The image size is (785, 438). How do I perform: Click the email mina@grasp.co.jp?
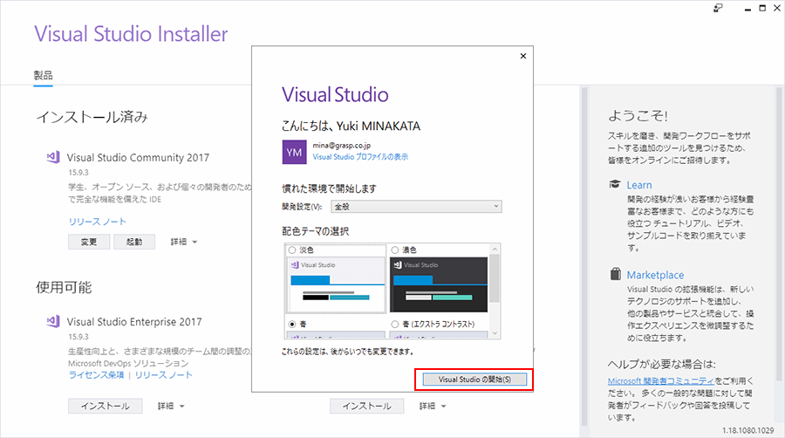tap(342, 145)
